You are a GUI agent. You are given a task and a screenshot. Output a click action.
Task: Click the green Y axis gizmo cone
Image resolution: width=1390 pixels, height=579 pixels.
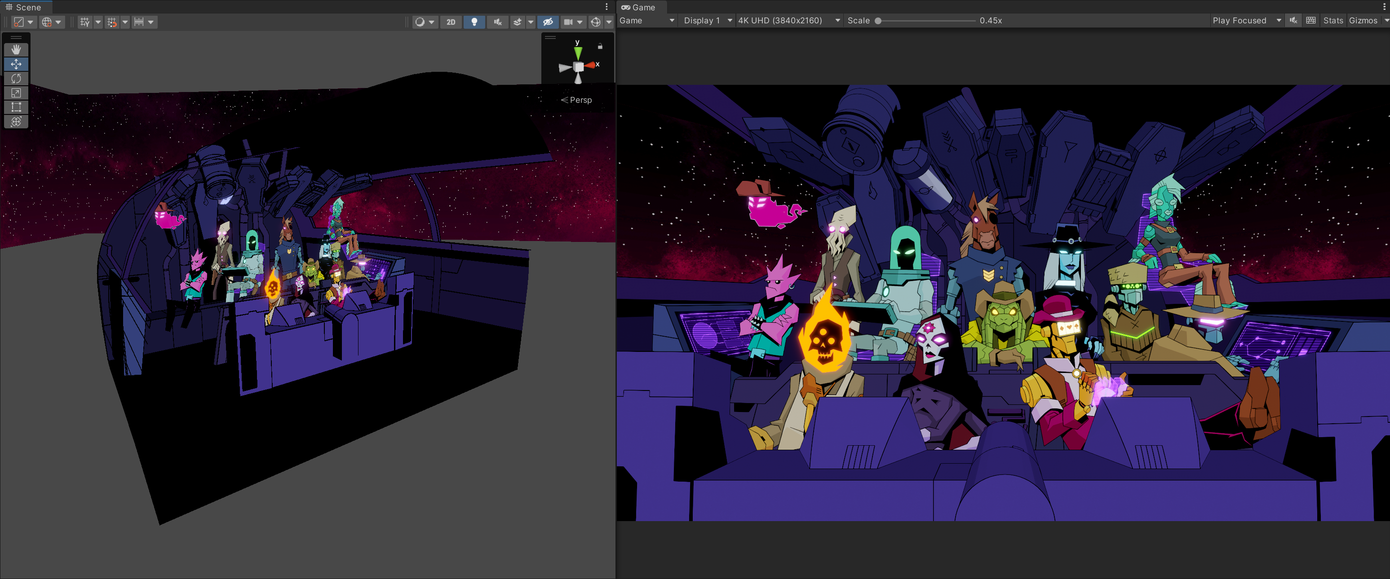[x=578, y=53]
